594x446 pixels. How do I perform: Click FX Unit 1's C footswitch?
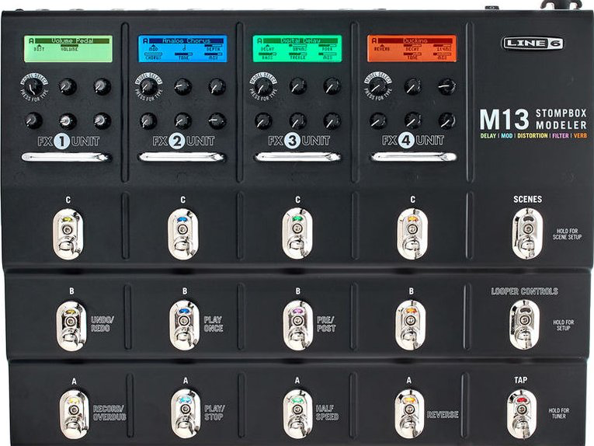(68, 233)
